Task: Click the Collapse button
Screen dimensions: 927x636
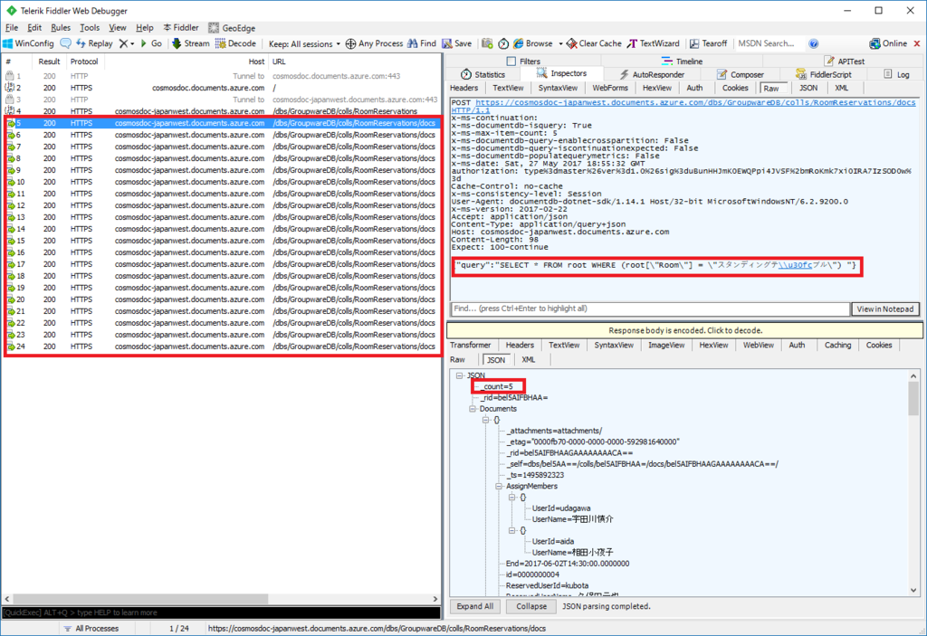Action: [530, 606]
